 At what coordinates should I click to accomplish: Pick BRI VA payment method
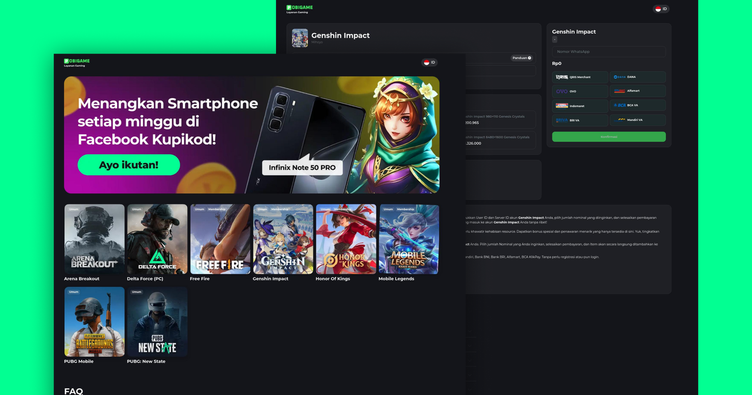pyautogui.click(x=580, y=121)
